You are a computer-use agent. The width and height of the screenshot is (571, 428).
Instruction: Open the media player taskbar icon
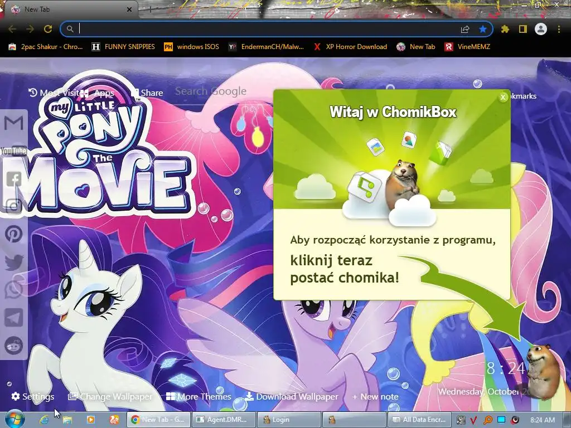(91, 420)
